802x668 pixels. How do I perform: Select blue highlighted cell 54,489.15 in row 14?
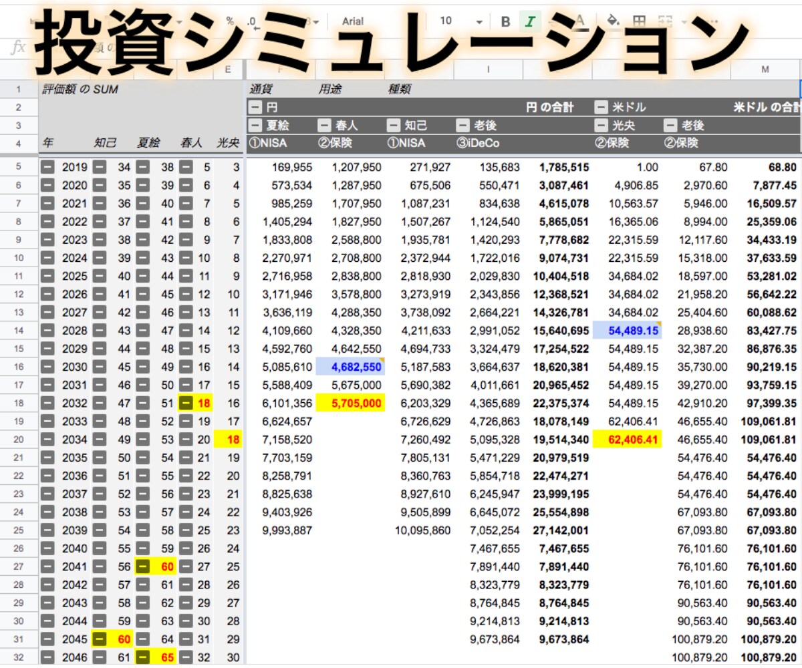tap(627, 330)
